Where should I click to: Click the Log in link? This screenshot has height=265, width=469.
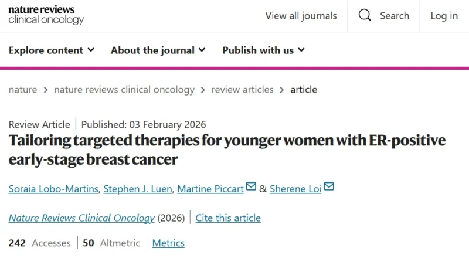(444, 16)
